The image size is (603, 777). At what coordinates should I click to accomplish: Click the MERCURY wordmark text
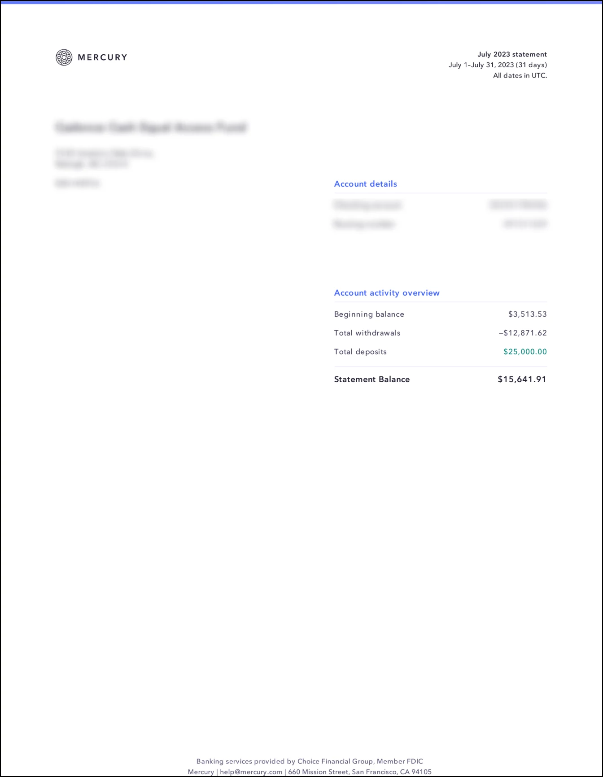click(x=102, y=57)
